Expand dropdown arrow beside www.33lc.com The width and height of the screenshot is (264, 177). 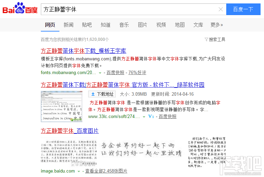click(144, 117)
